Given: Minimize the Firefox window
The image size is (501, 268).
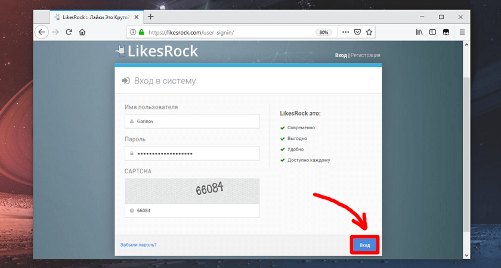Looking at the screenshot, I should coord(423,17).
